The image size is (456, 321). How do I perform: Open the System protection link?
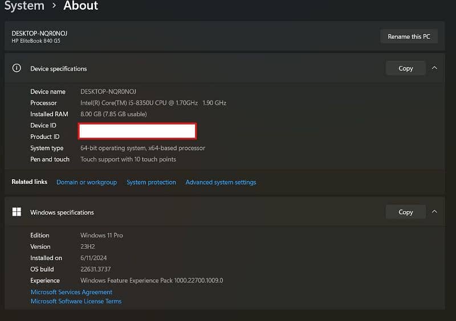(x=151, y=182)
